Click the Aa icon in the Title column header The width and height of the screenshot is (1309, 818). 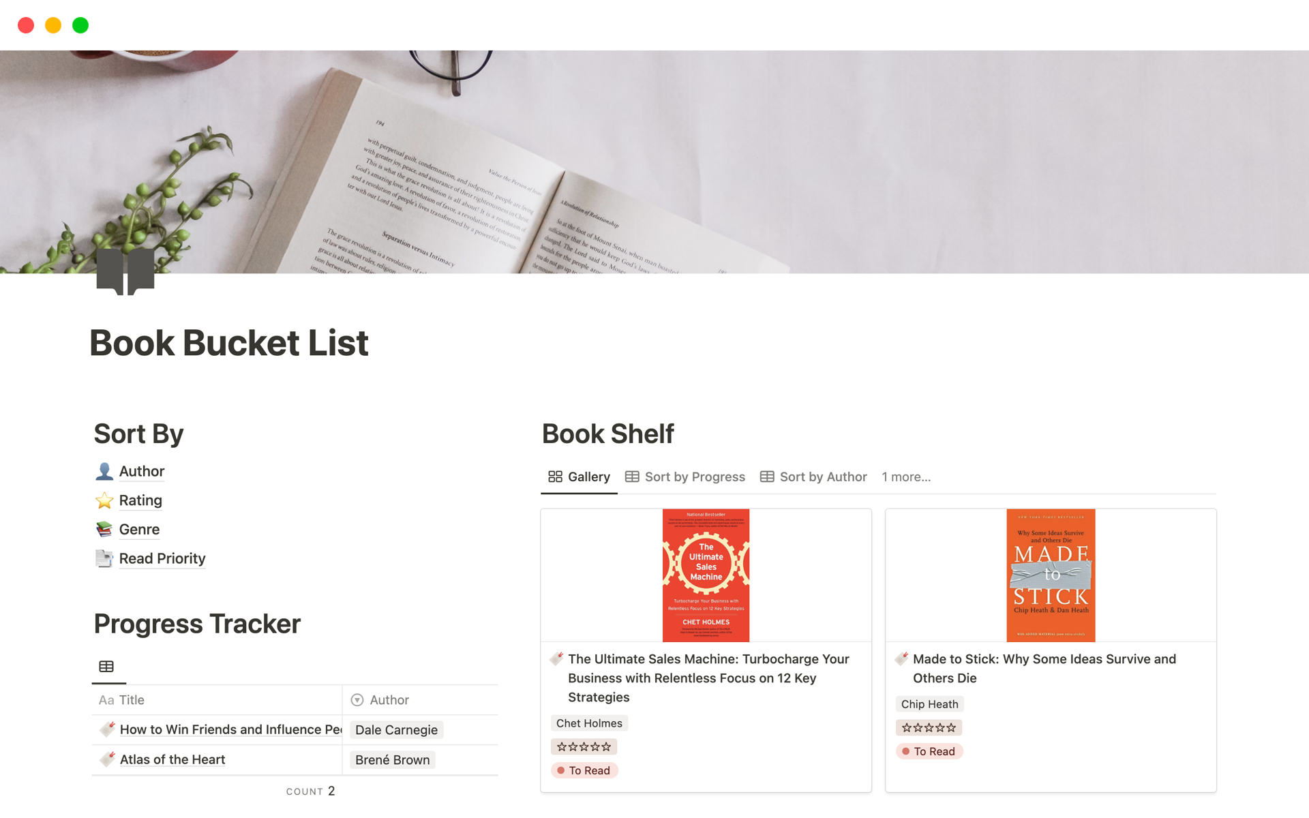[106, 699]
